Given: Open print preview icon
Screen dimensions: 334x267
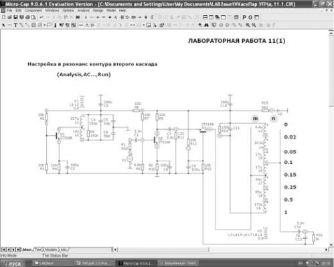Looking at the screenshot, I should click(33, 17).
